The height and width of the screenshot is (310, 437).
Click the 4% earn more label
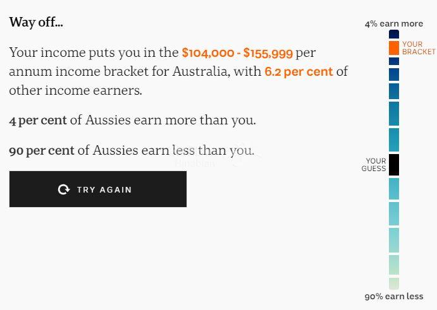click(394, 24)
